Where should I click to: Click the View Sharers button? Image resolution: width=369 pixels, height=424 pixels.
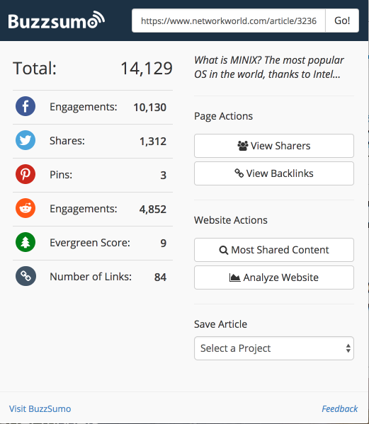coord(274,146)
